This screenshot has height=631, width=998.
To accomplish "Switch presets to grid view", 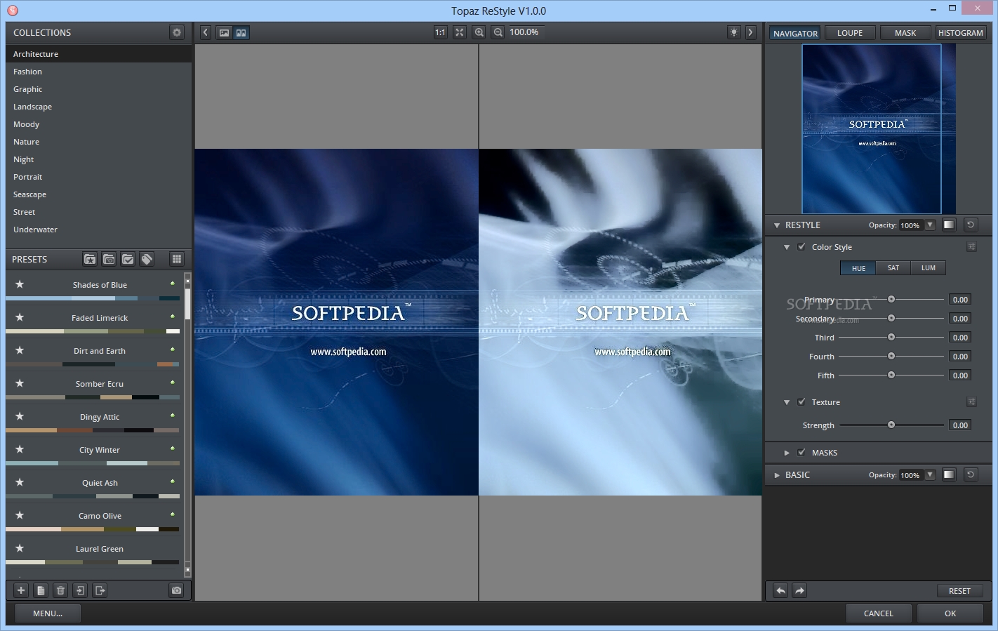I will 177,259.
